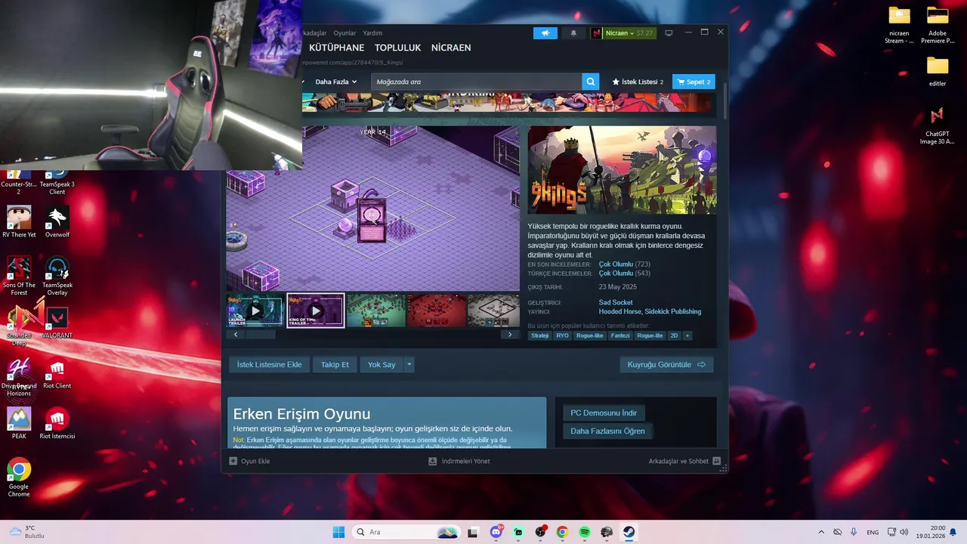Select the Rogue-lite tag
Image resolution: width=967 pixels, height=544 pixels.
[x=650, y=335]
